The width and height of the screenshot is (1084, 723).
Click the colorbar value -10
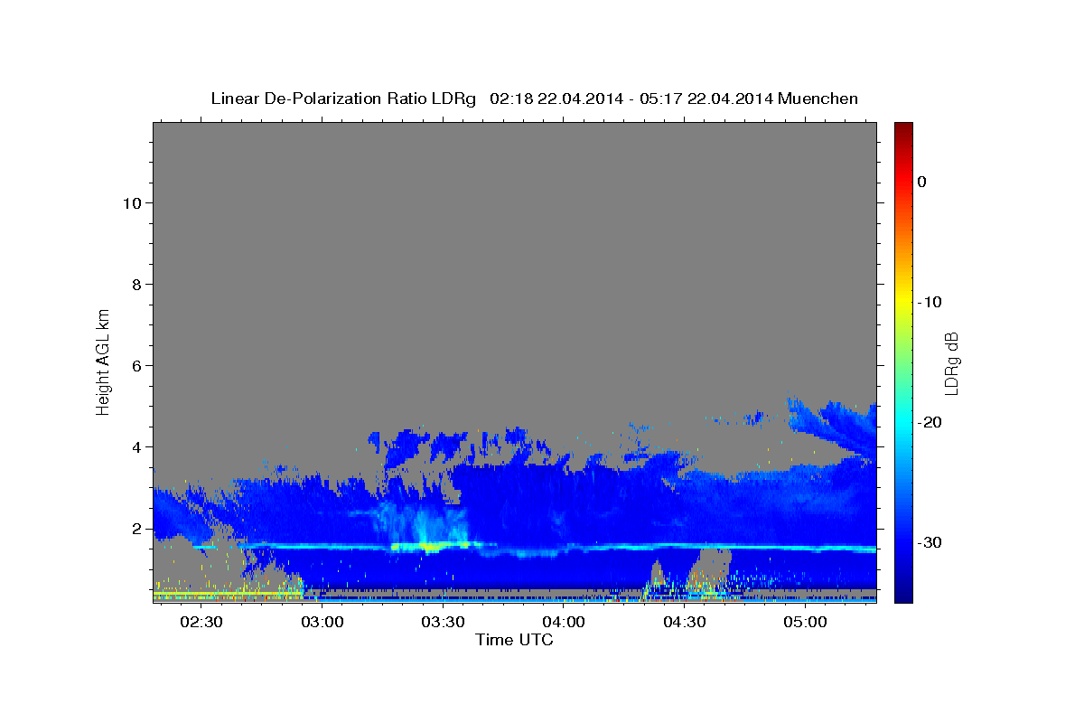click(x=930, y=302)
